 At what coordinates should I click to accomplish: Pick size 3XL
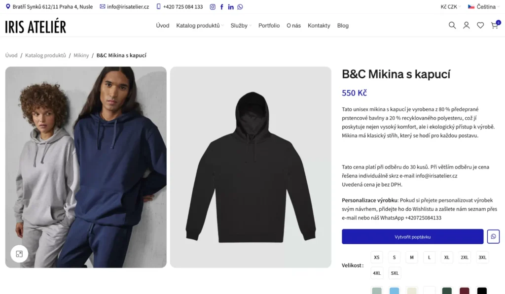(482, 257)
